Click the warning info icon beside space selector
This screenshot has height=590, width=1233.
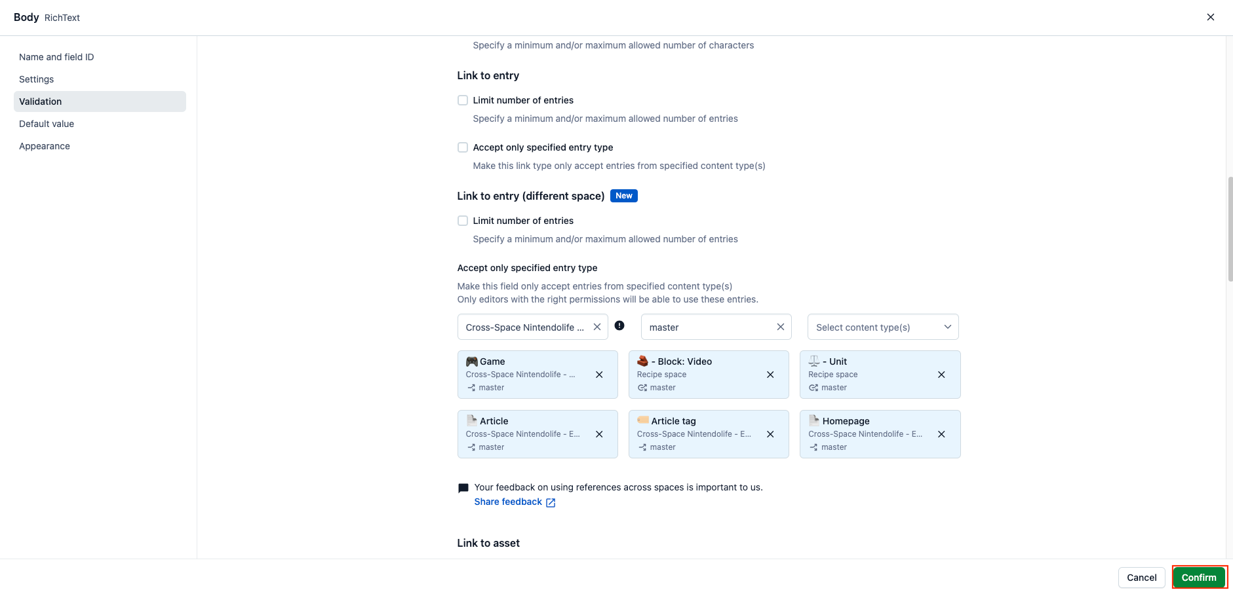coord(619,325)
